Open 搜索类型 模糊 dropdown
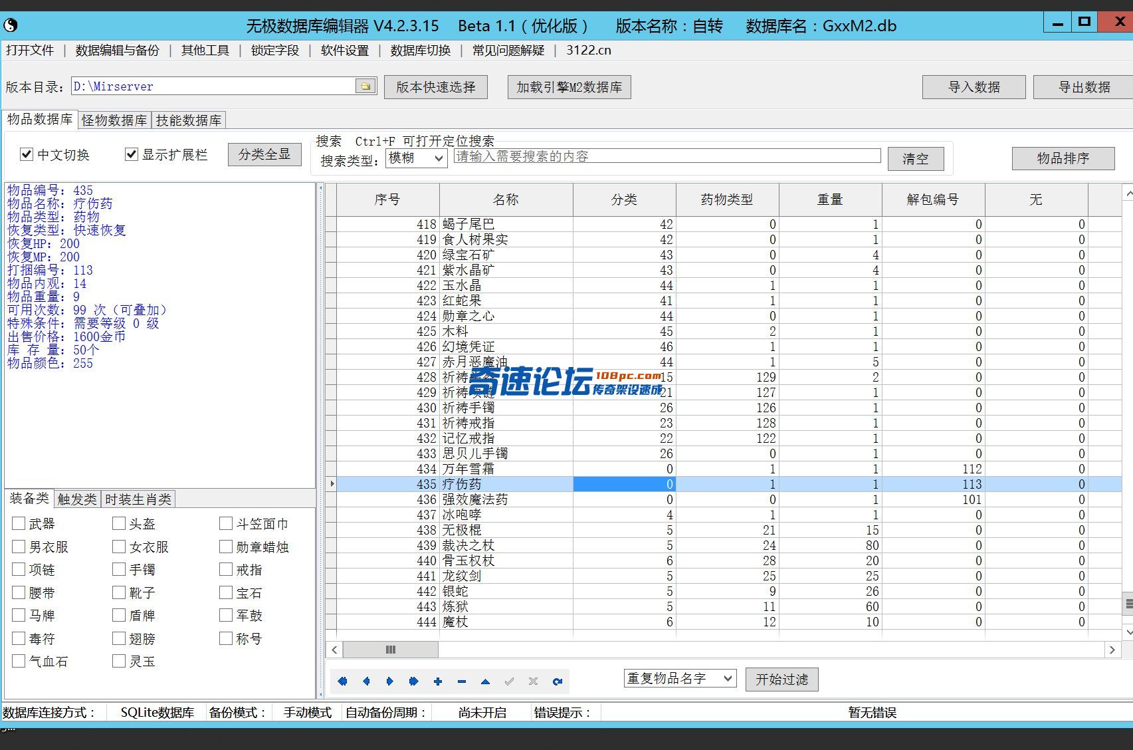1133x750 pixels. [416, 158]
